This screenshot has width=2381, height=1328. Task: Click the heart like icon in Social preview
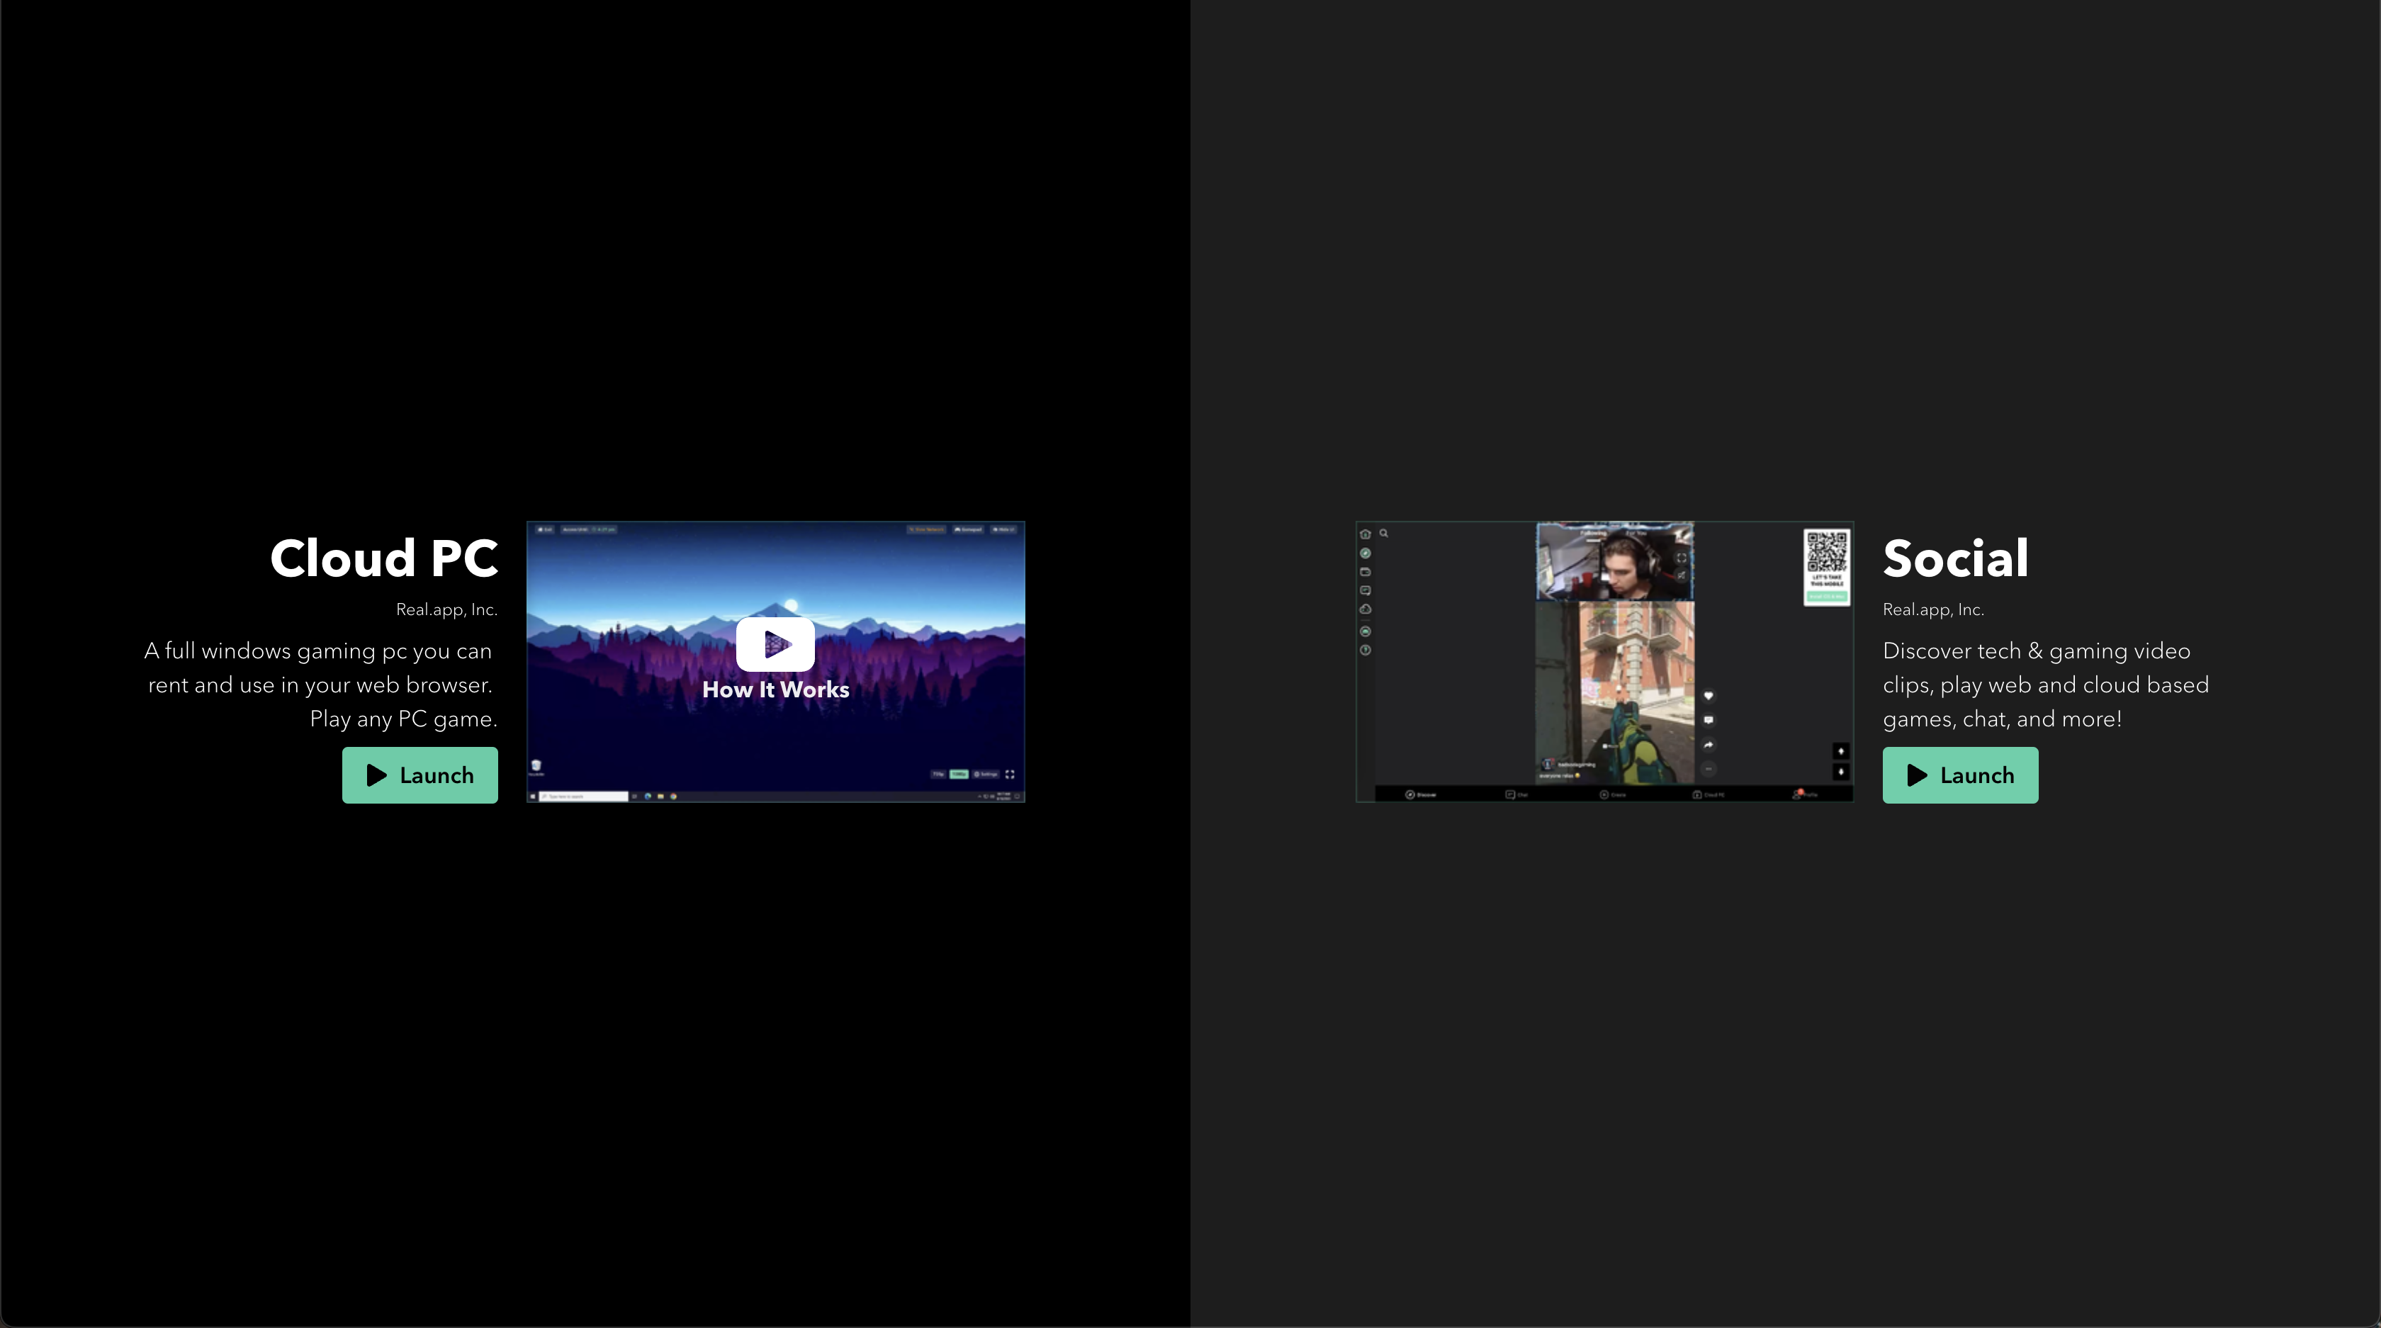[x=1708, y=695]
